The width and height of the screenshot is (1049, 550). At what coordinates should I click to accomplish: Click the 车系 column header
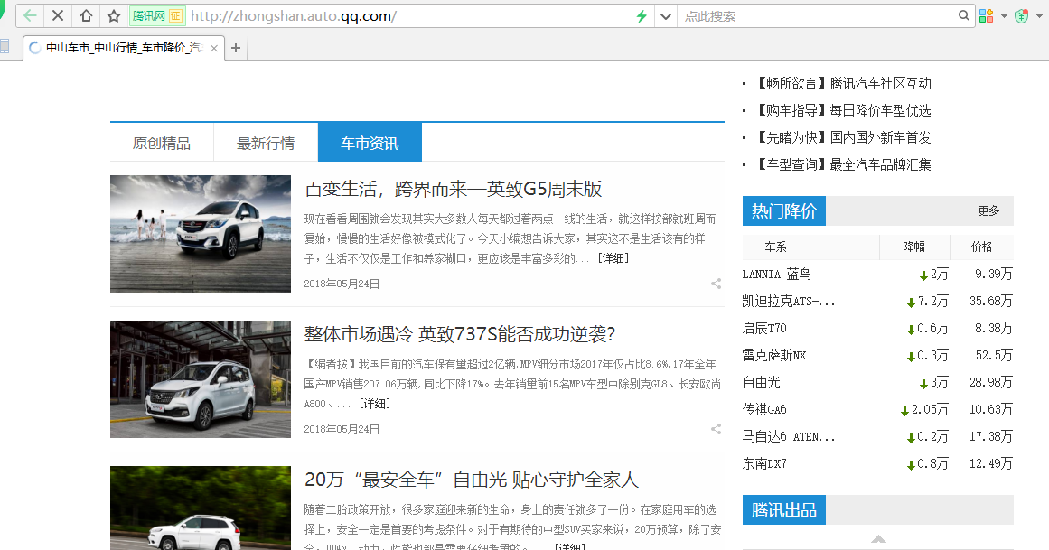[x=775, y=247]
